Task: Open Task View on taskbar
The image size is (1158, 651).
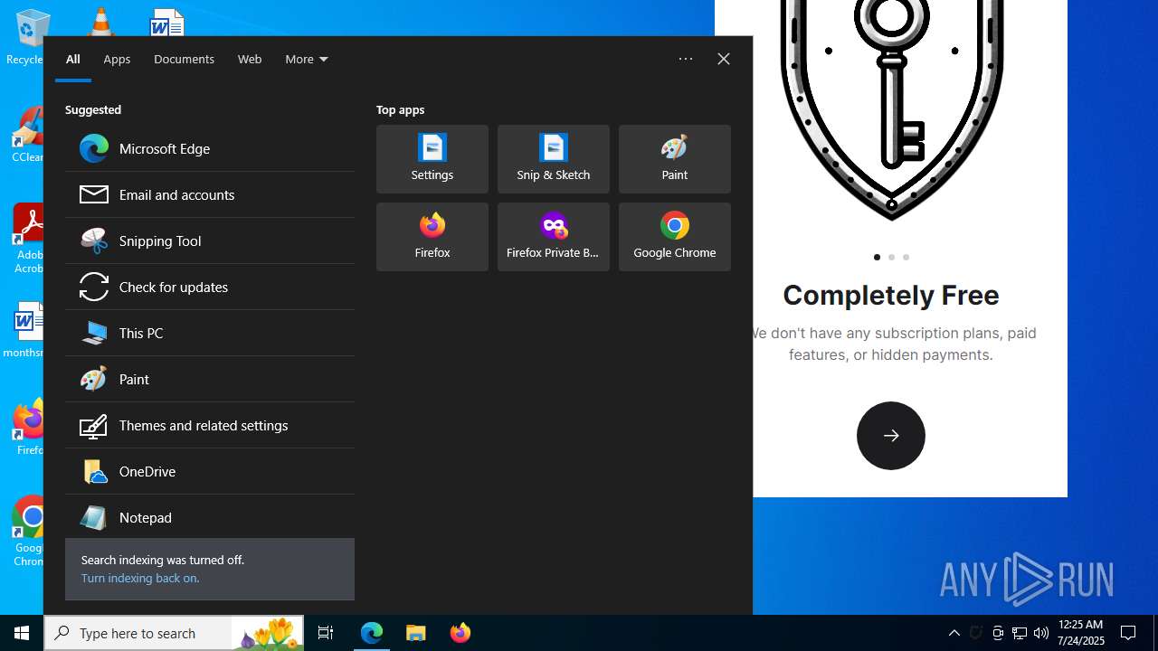Action: click(326, 633)
